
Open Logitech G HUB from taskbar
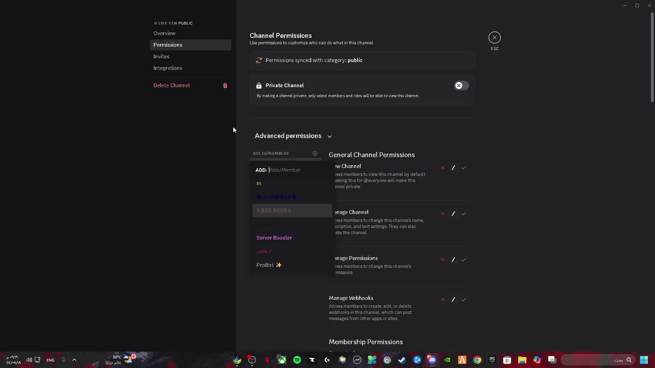327,360
